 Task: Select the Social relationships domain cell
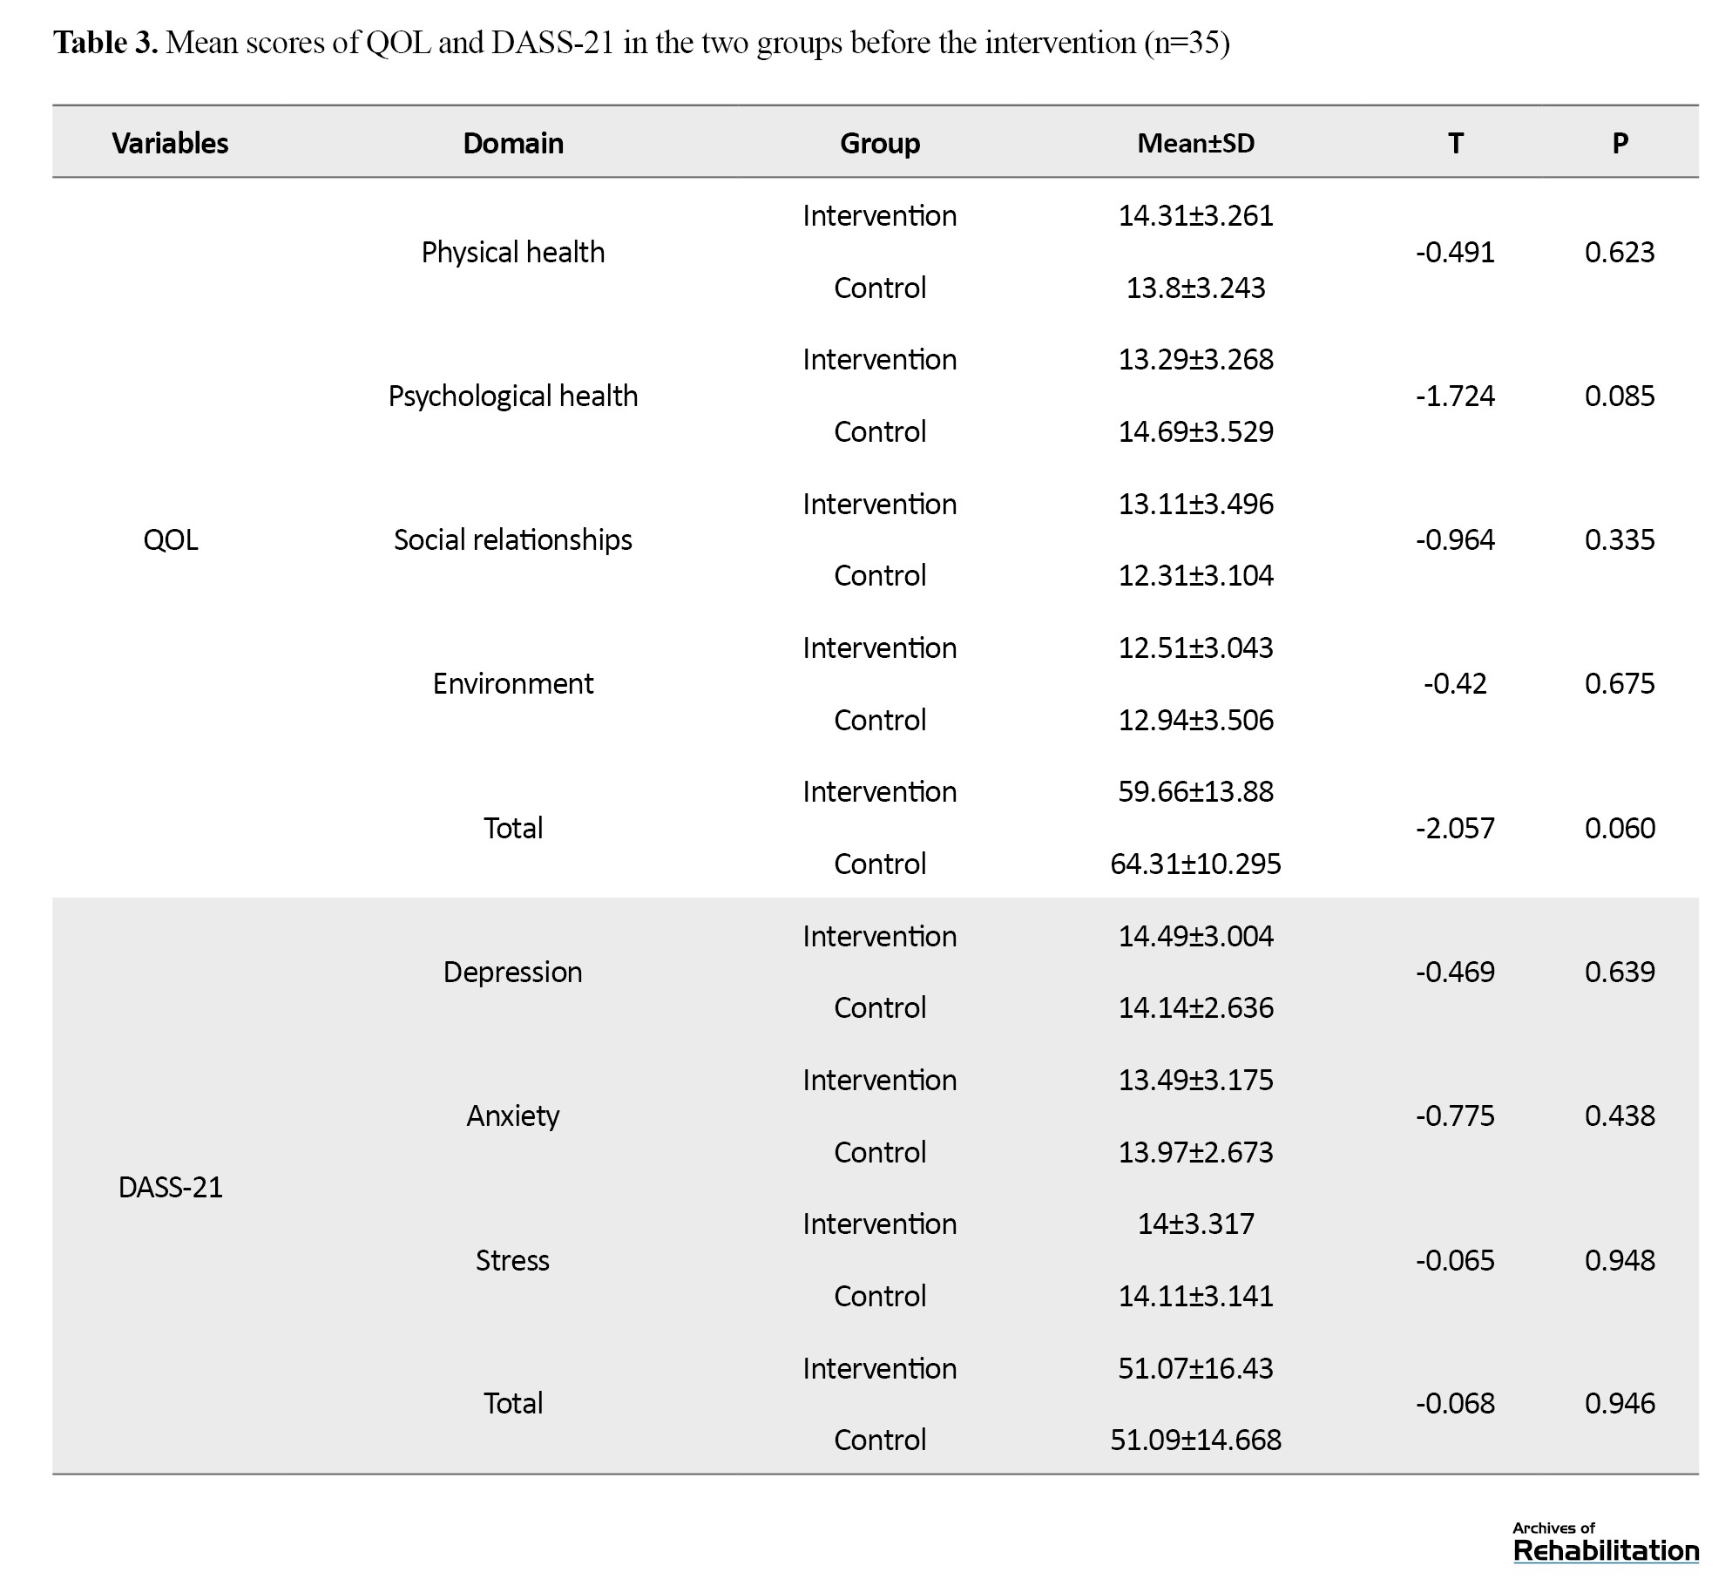513,540
